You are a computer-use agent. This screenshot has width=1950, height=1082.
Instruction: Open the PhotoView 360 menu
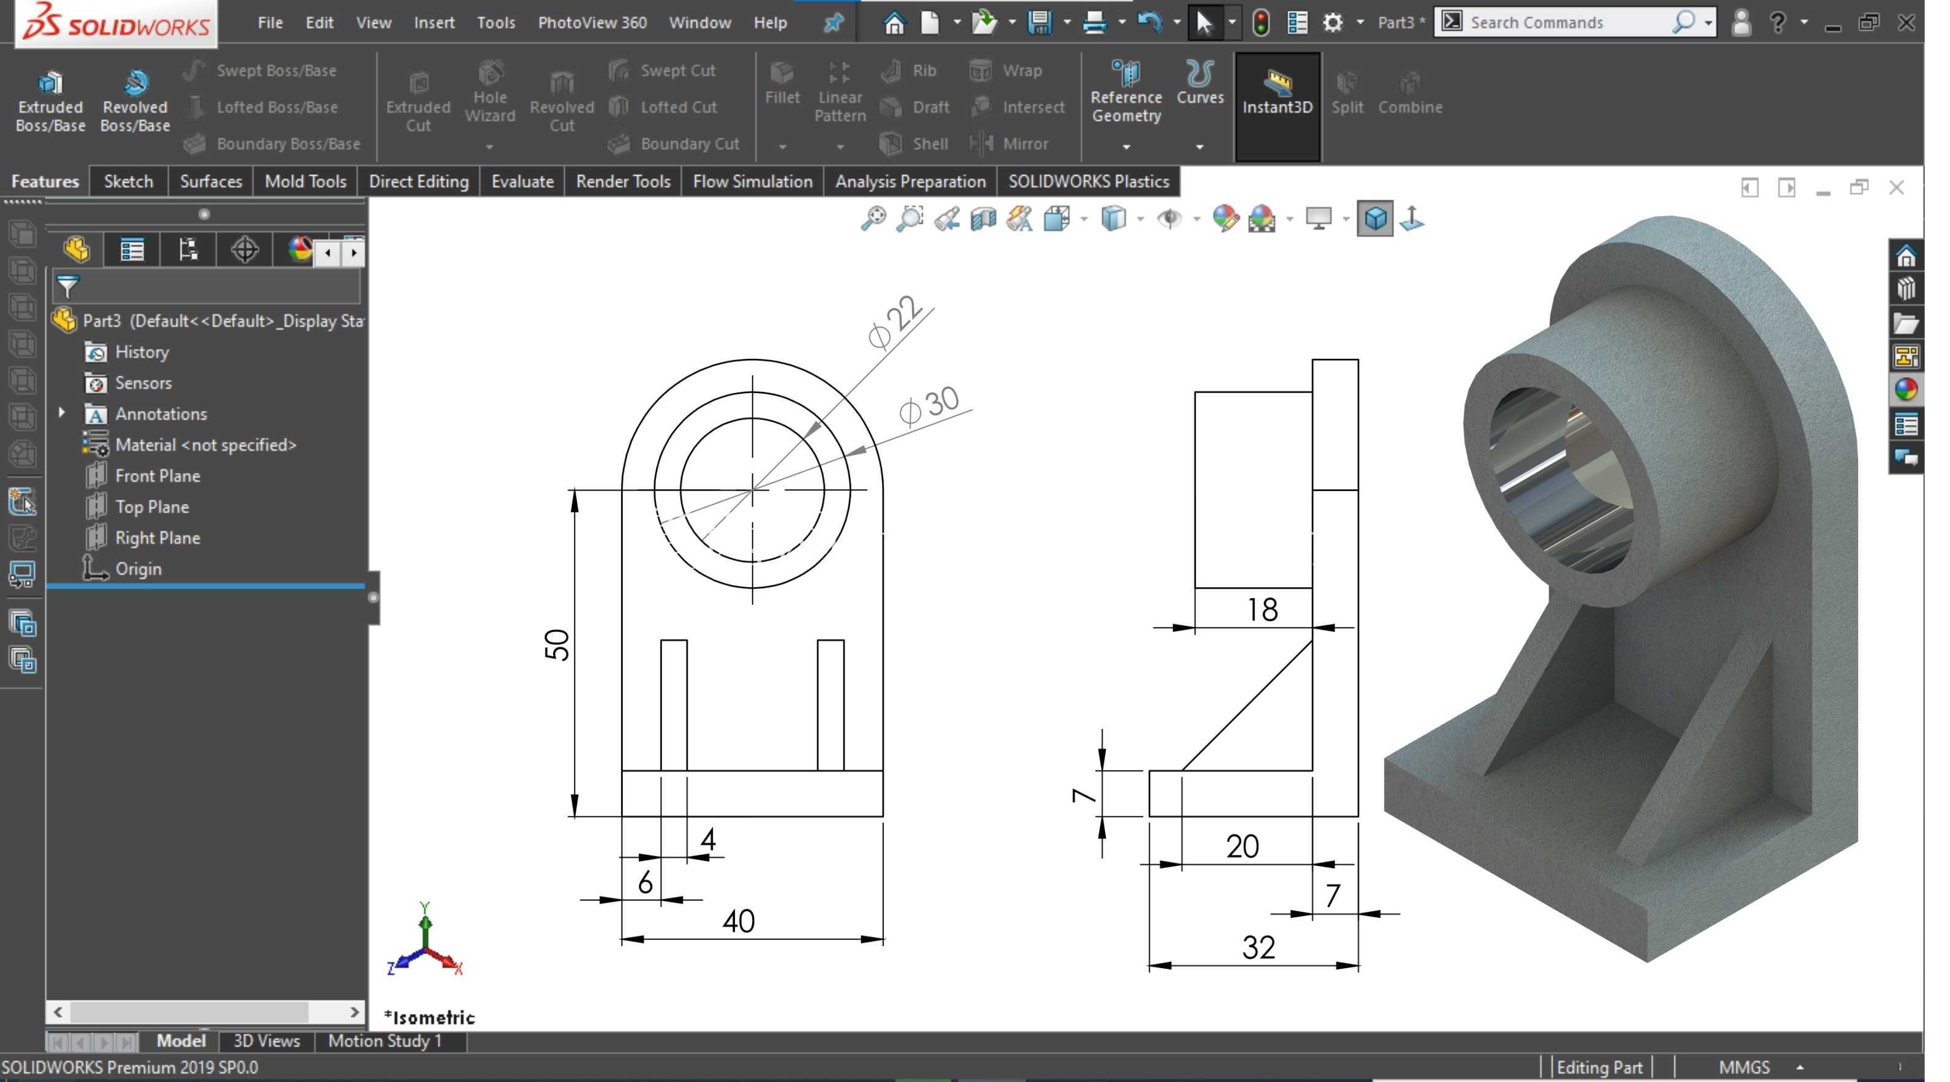pos(592,23)
